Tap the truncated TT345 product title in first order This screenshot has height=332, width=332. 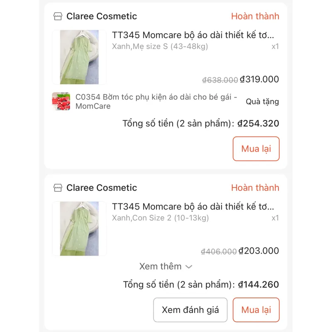pyautogui.click(x=195, y=35)
